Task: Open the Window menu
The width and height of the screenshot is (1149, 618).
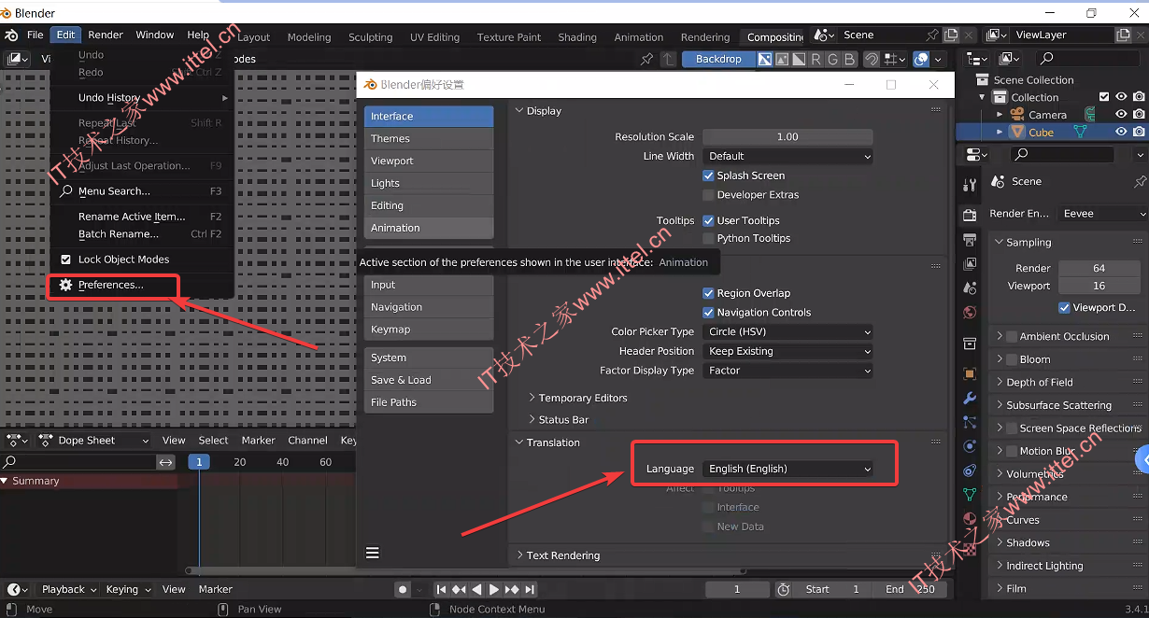Action: 155,35
